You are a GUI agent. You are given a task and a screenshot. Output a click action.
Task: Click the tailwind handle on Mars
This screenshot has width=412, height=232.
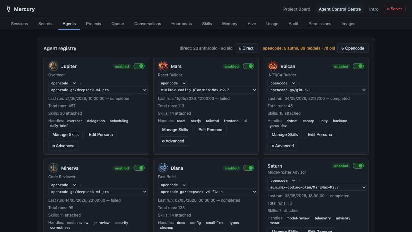(212, 121)
